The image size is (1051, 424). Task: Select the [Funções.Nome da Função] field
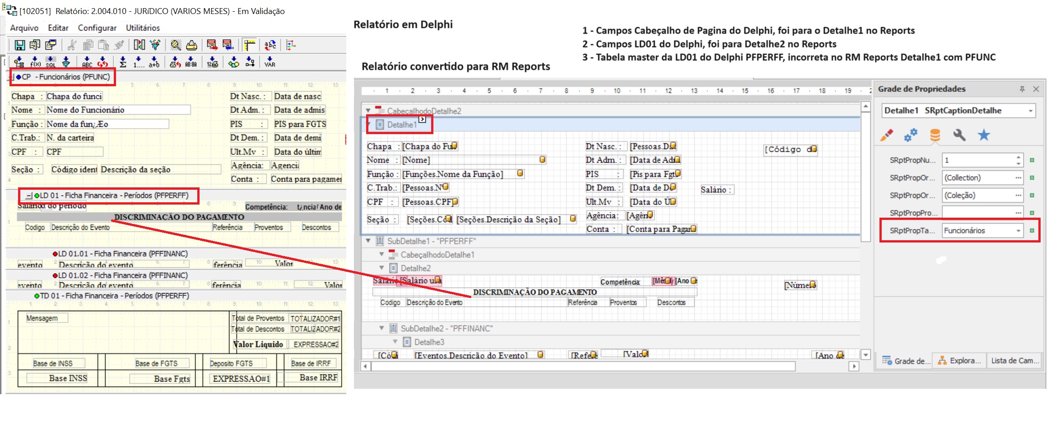(463, 174)
